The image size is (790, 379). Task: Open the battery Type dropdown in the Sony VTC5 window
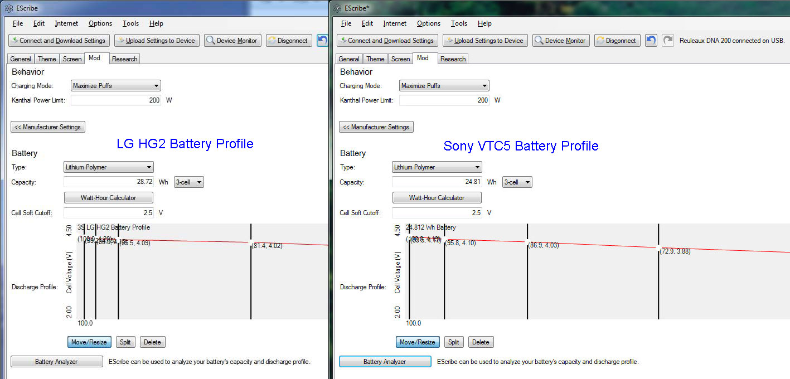coord(437,167)
